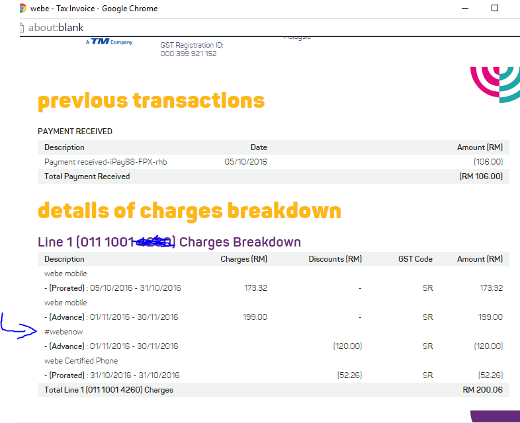The height and width of the screenshot is (423, 520).
Task: Minimize the webe Tax Invoice window
Action: [x=465, y=9]
